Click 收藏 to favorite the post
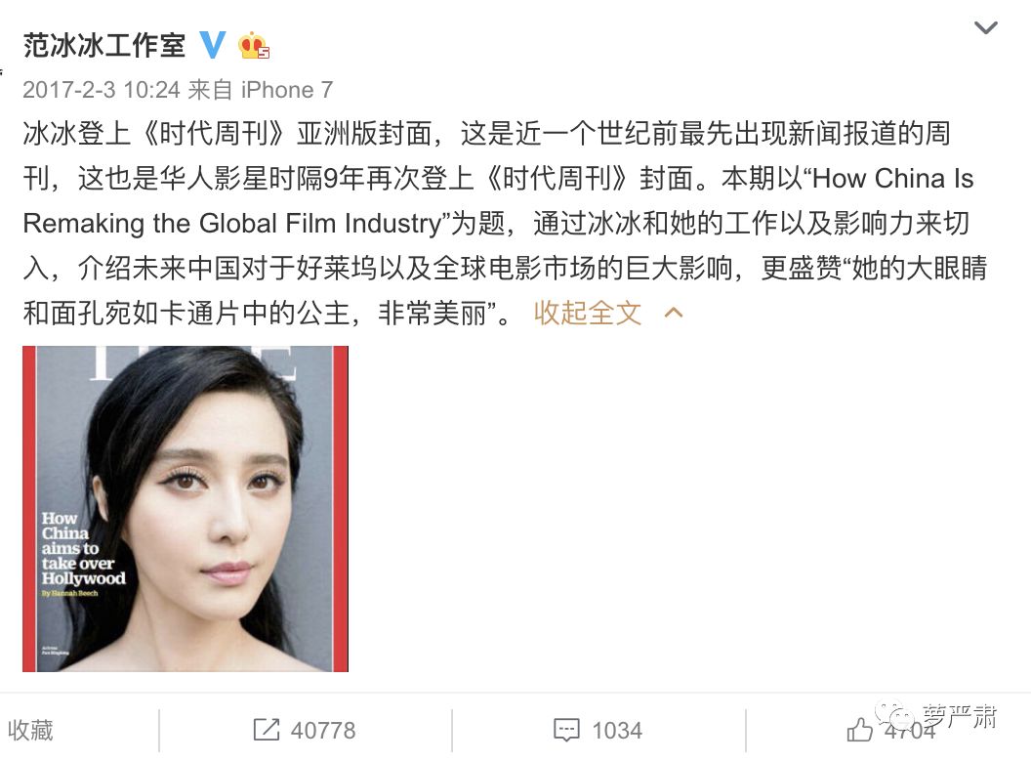 (30, 731)
